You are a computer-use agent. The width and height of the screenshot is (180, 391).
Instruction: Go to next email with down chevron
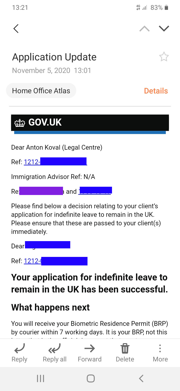click(x=164, y=29)
